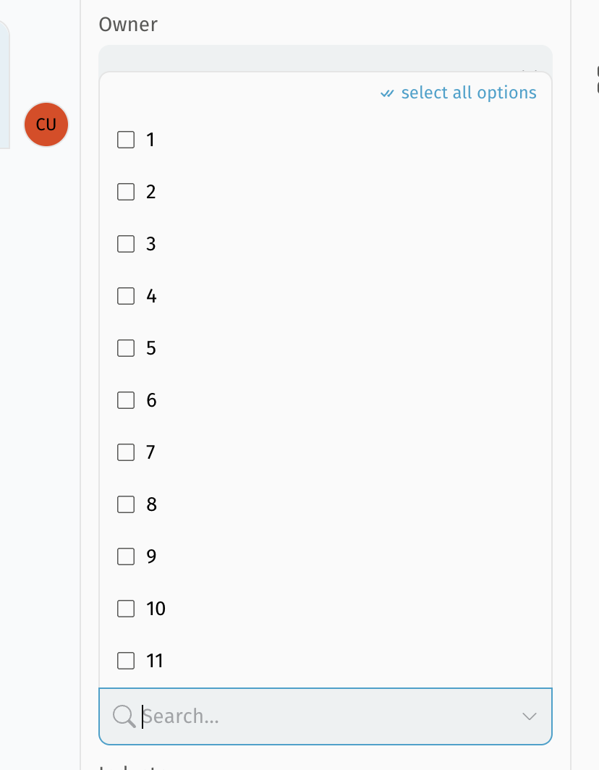Click the Owner select box above the list

click(326, 59)
